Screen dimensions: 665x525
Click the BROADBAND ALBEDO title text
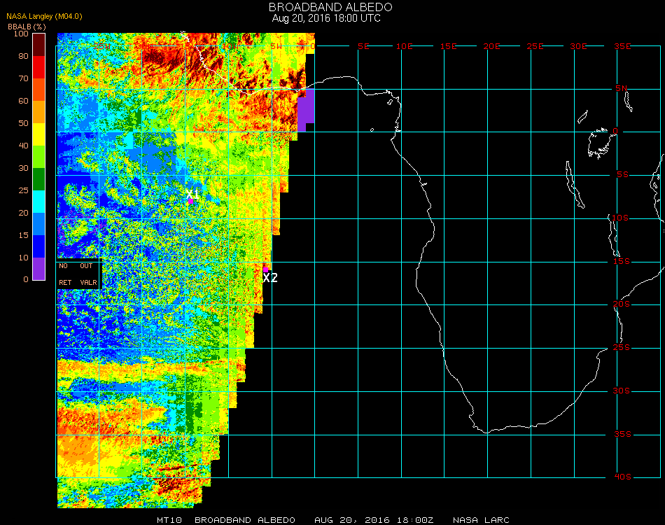click(x=326, y=7)
